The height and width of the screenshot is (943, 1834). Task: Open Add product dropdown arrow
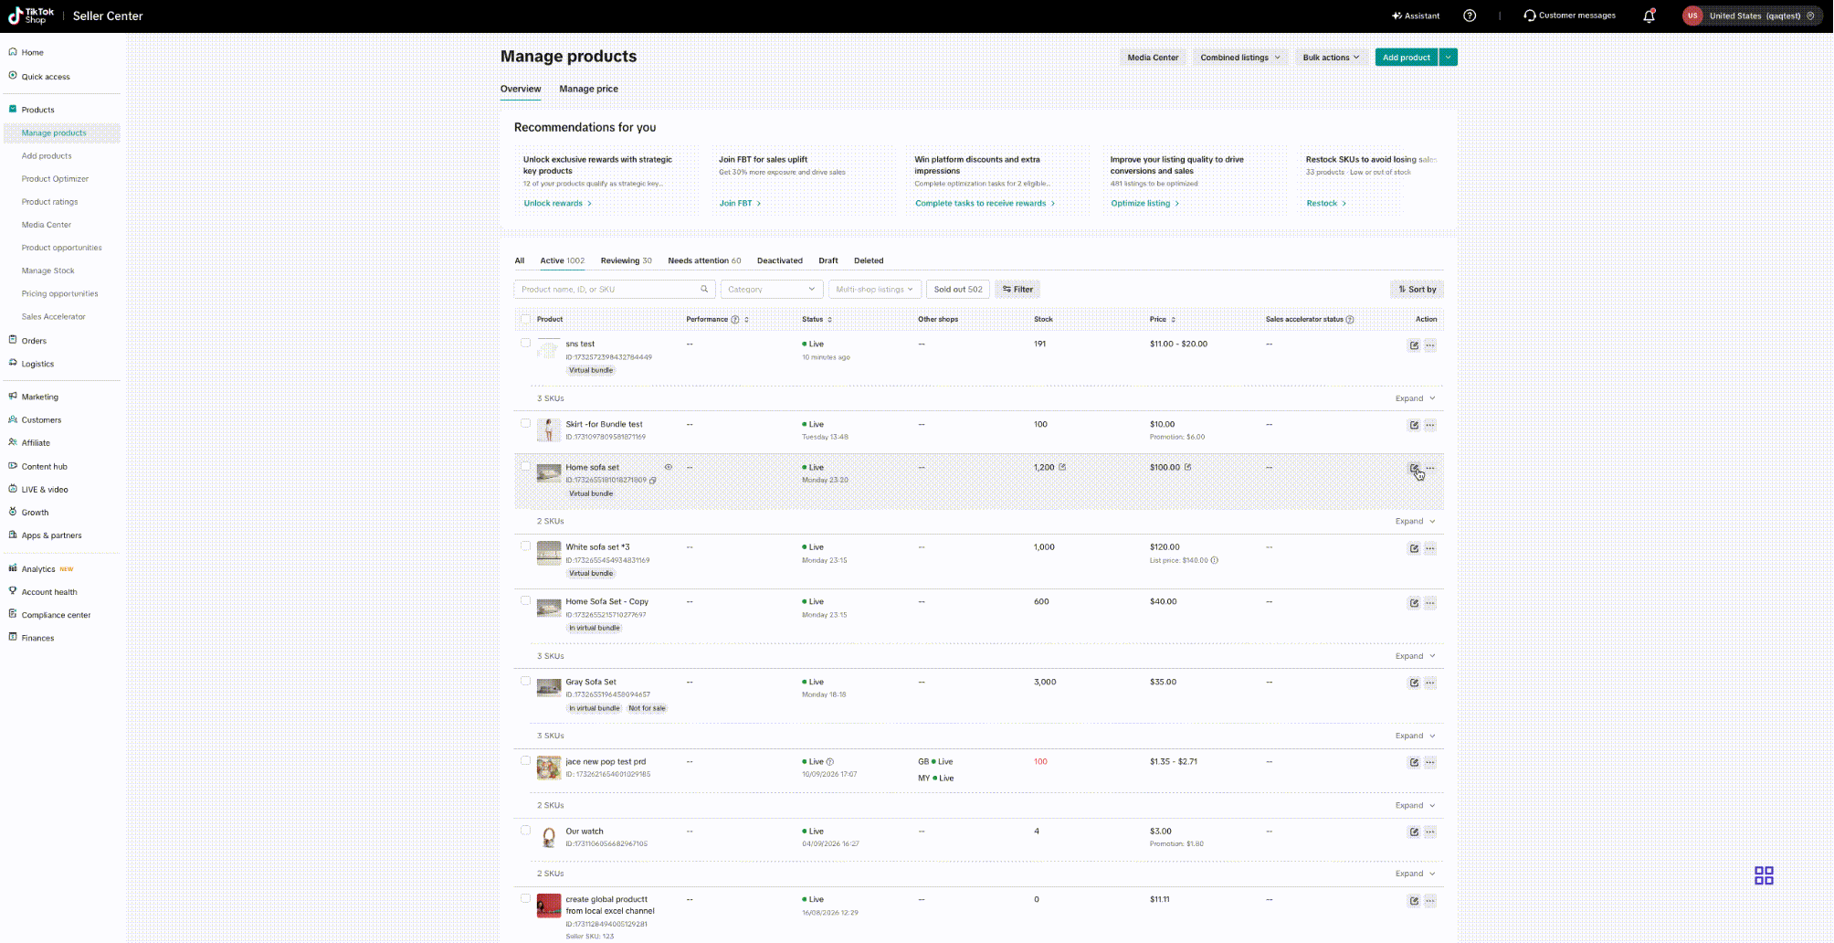(1448, 58)
